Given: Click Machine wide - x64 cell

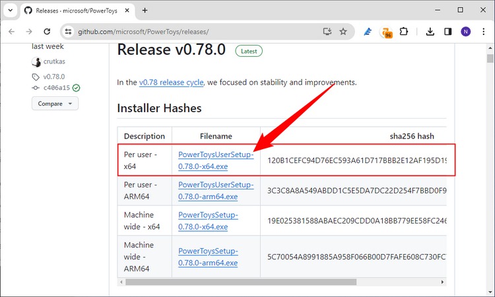Looking at the screenshot, I should click(145, 220).
